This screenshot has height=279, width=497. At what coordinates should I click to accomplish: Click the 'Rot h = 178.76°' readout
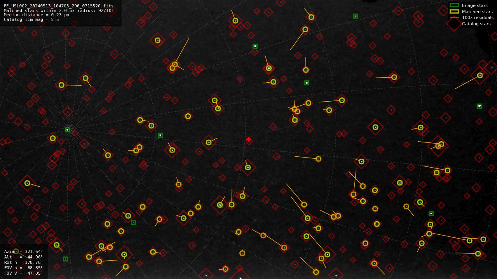23,262
